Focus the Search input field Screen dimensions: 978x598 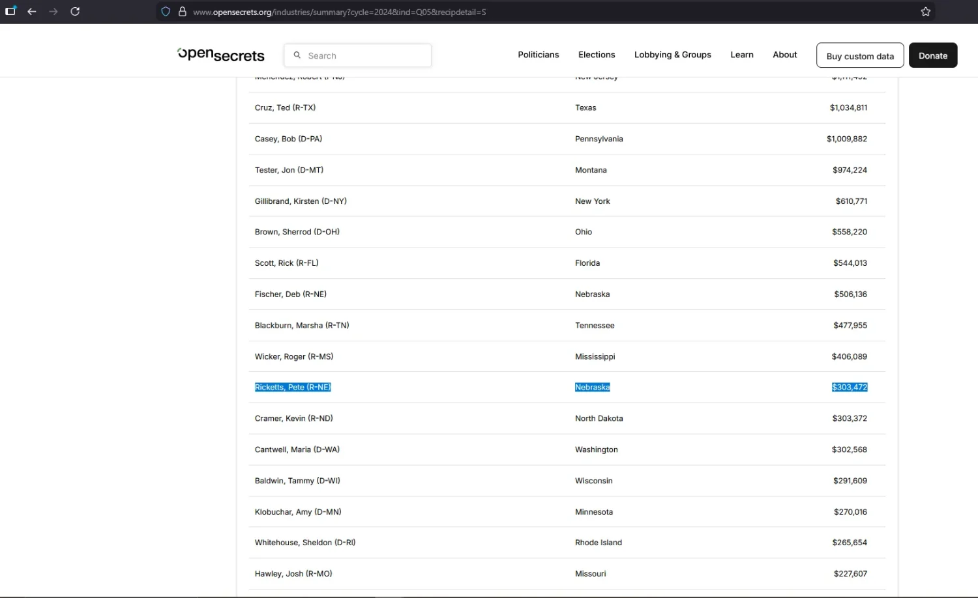(x=358, y=55)
